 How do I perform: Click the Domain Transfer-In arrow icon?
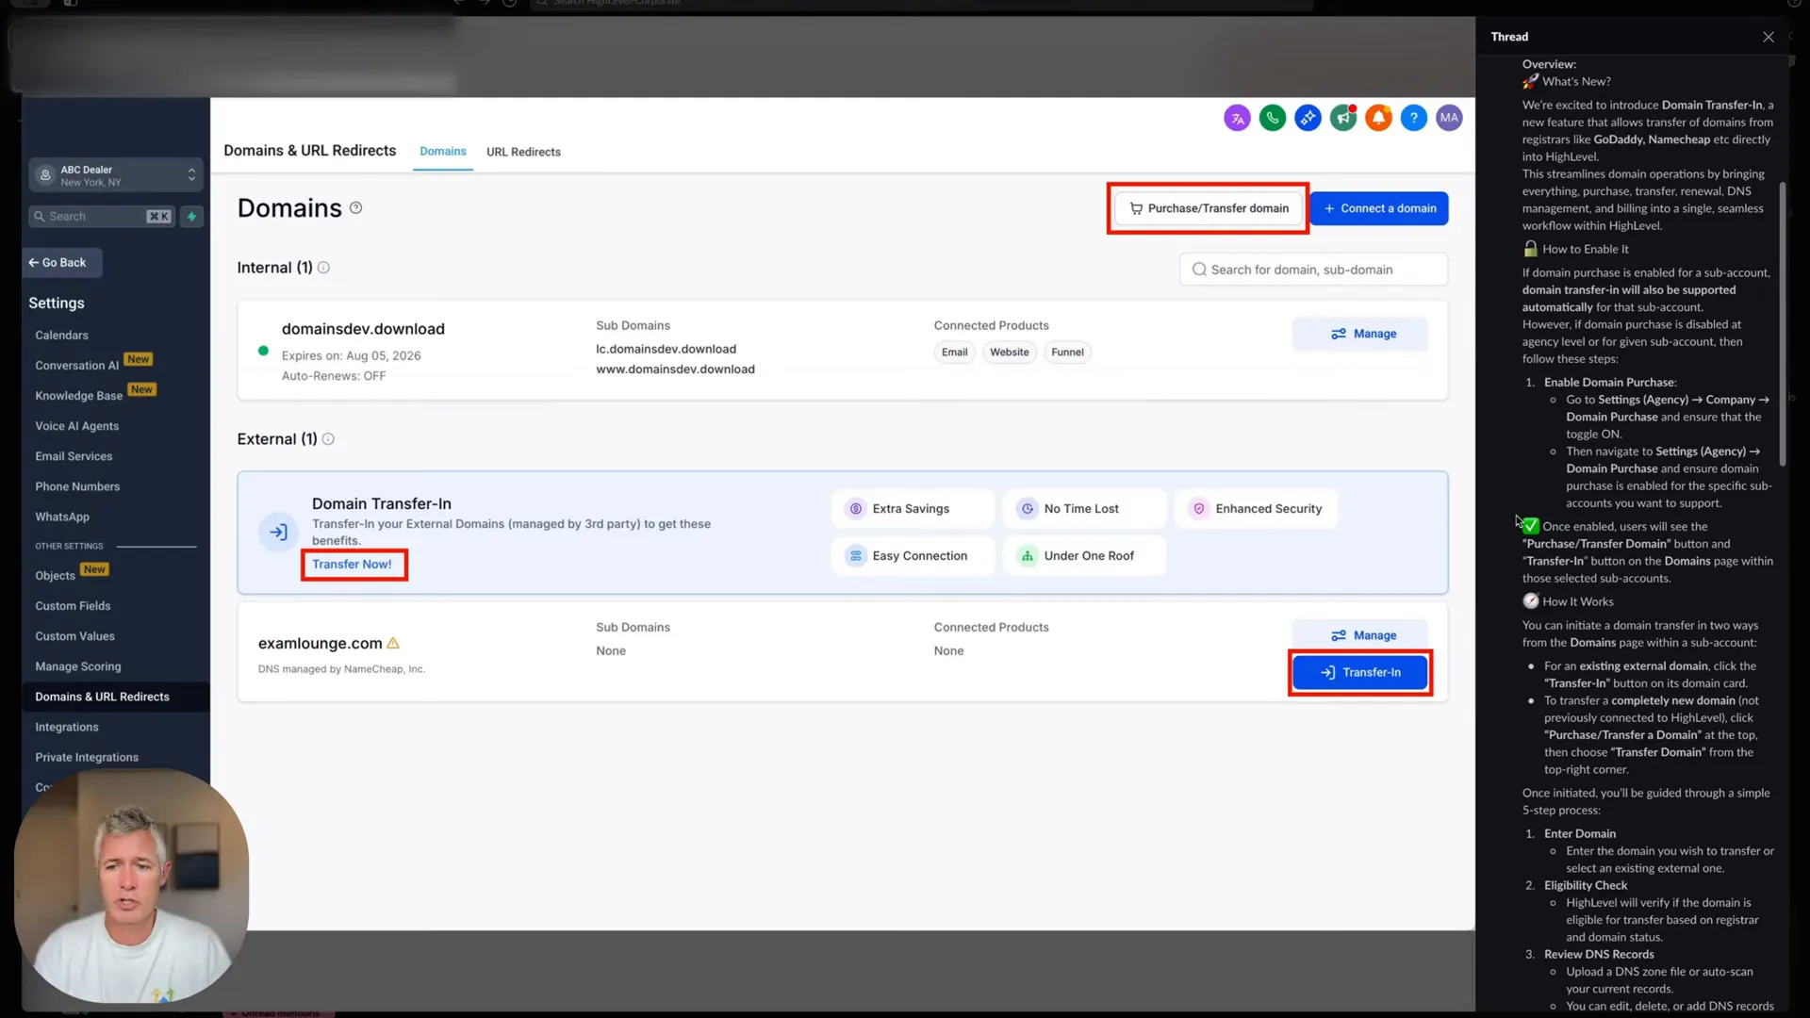(x=278, y=533)
